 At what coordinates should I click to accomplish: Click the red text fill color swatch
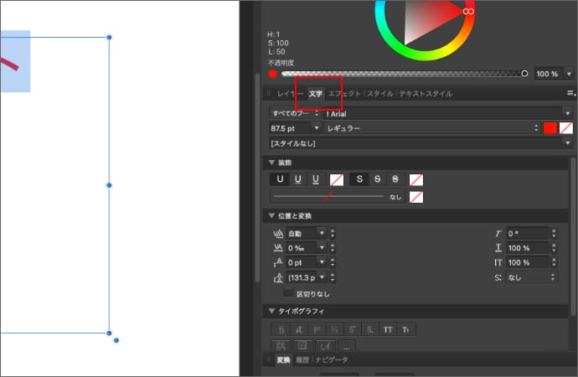[x=550, y=128]
